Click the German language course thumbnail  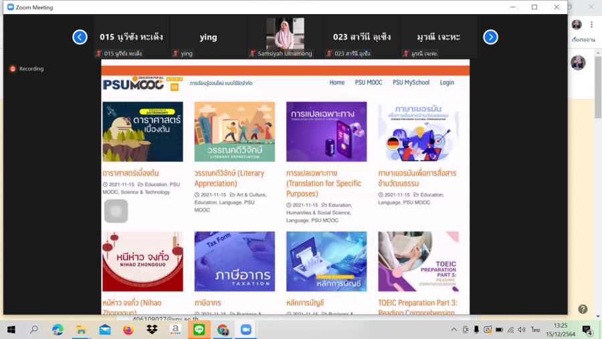click(x=418, y=132)
